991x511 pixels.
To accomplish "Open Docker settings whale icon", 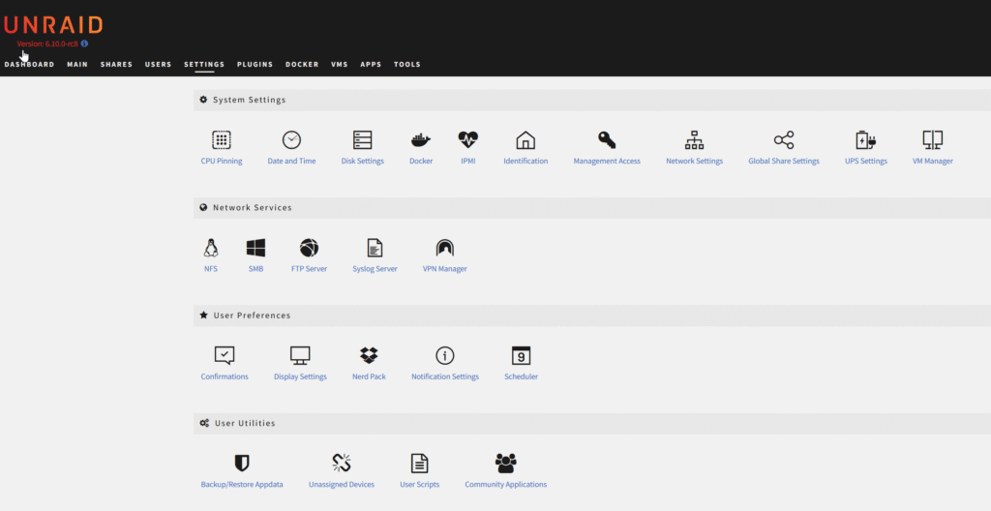I will click(x=421, y=140).
